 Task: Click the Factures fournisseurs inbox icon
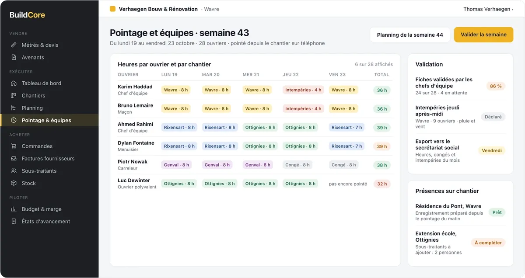[14, 159]
